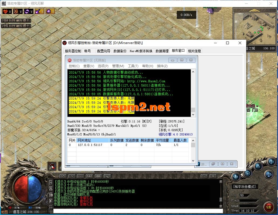Expand the purple swirl buff dropdown chevron
Image resolution: width=278 pixels, height=215 pixels.
[32, 12]
